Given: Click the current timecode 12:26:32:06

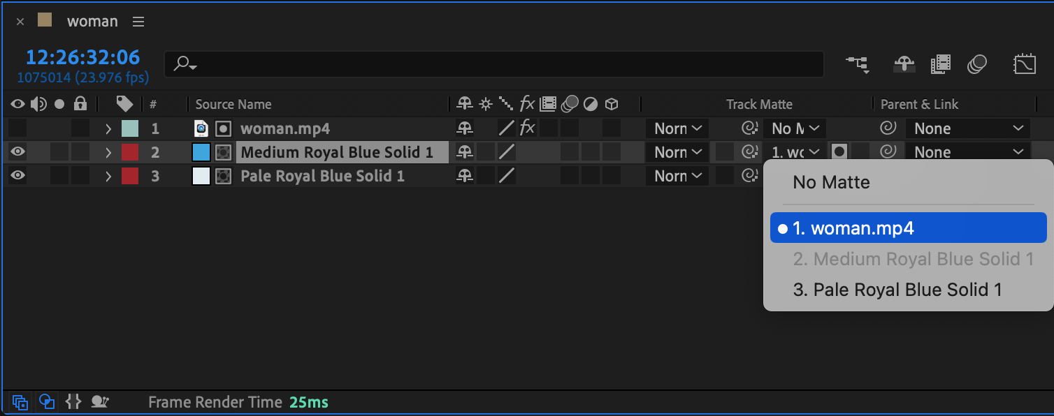Looking at the screenshot, I should [x=82, y=57].
